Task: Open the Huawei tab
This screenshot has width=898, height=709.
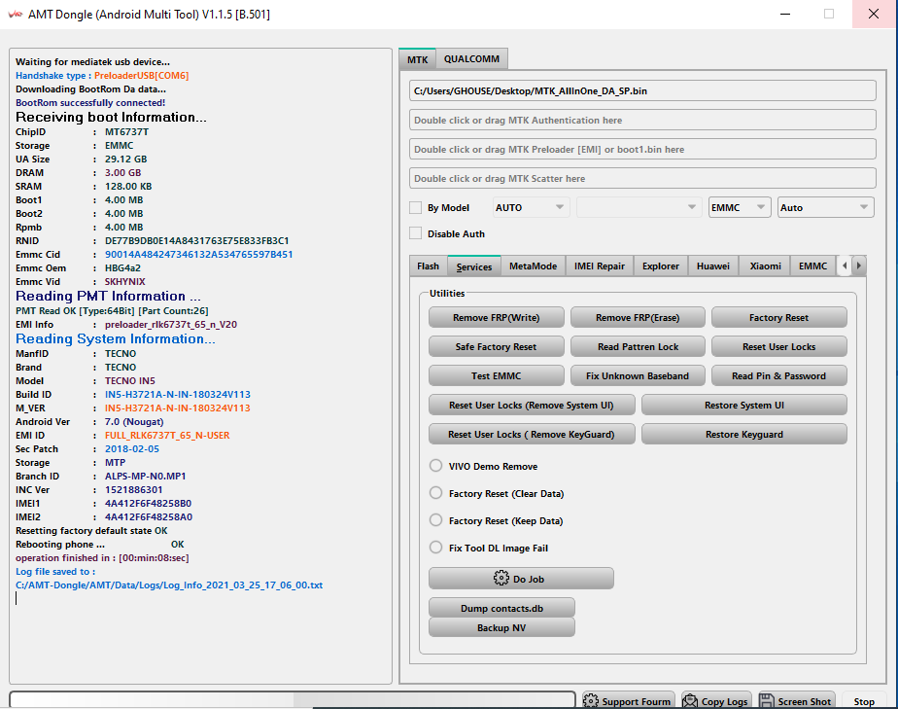Action: [713, 266]
